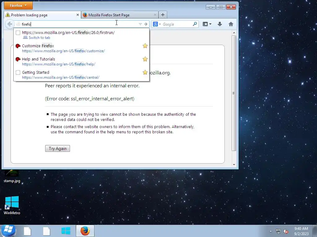
Task: Click first blank document taskbar icon
Action: click(27, 231)
